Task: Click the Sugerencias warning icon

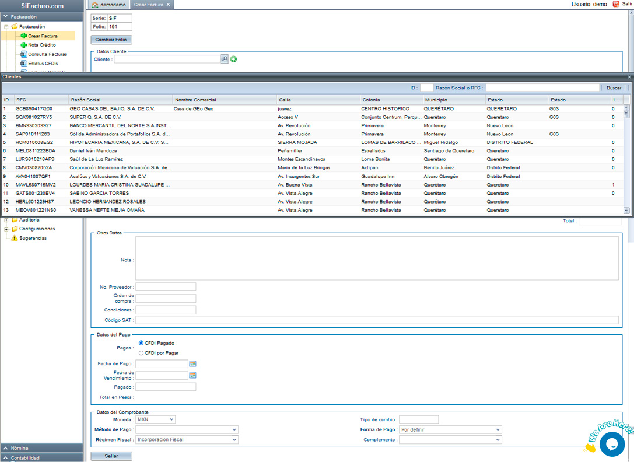Action: point(15,238)
